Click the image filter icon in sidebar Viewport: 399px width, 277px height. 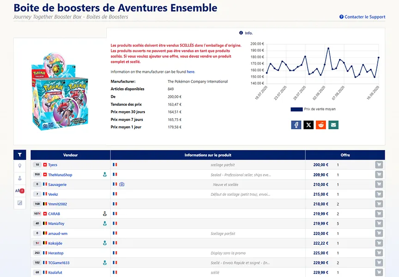point(19,203)
